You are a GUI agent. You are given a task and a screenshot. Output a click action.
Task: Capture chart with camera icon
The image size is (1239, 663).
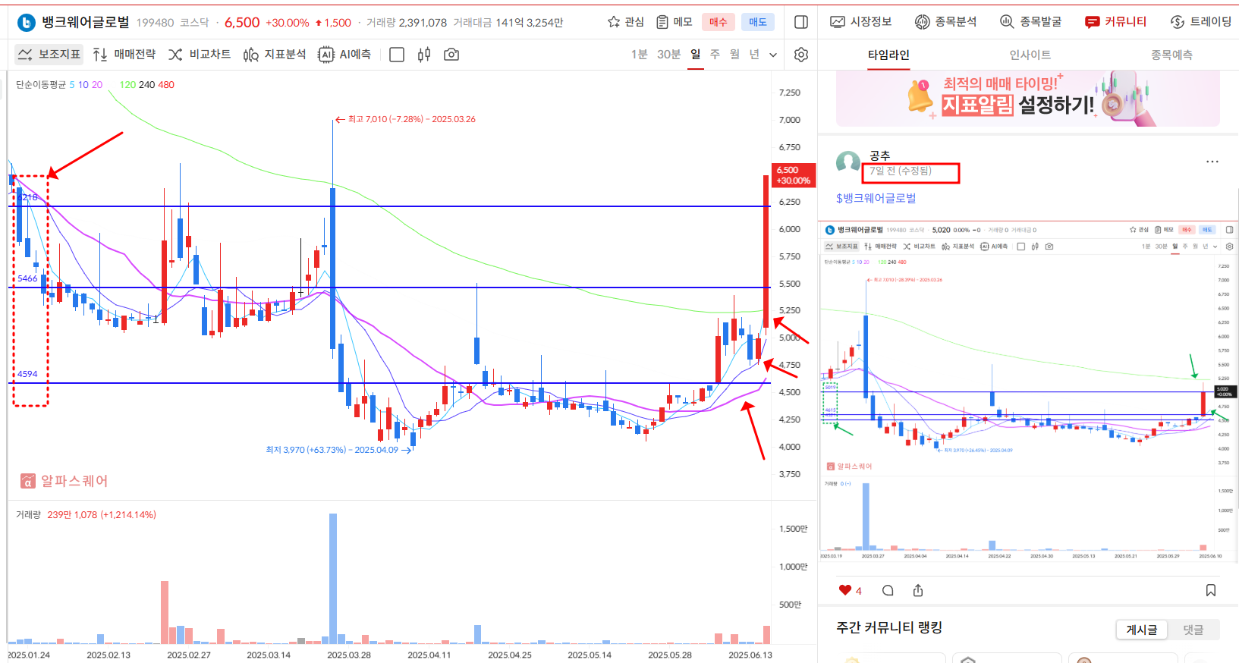pos(451,55)
